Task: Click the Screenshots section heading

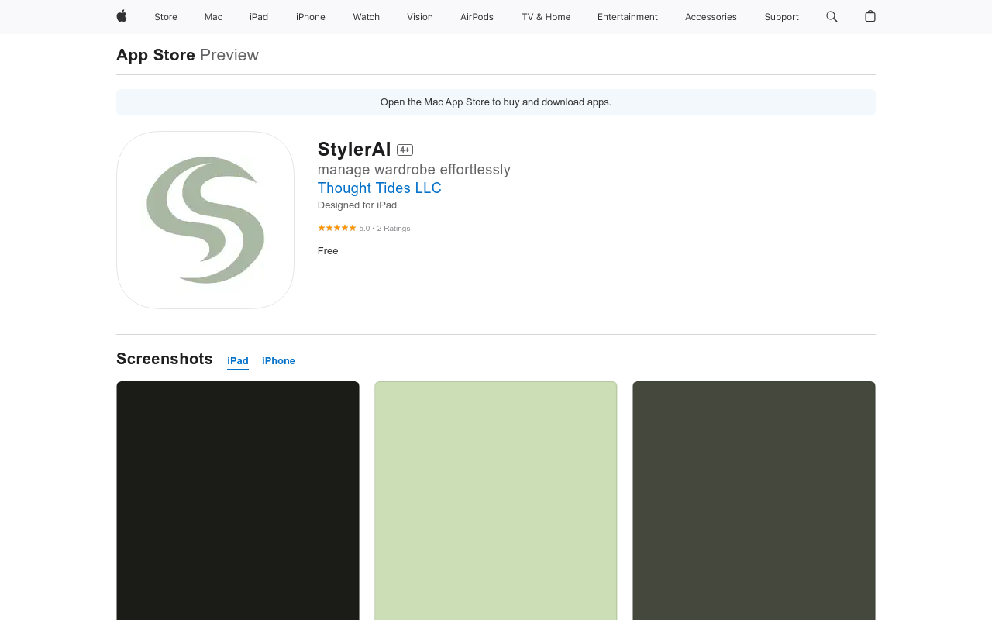Action: (164, 359)
